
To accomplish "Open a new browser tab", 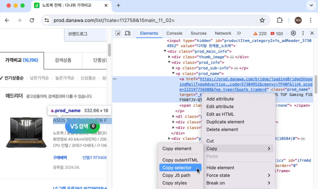I will (x=118, y=6).
